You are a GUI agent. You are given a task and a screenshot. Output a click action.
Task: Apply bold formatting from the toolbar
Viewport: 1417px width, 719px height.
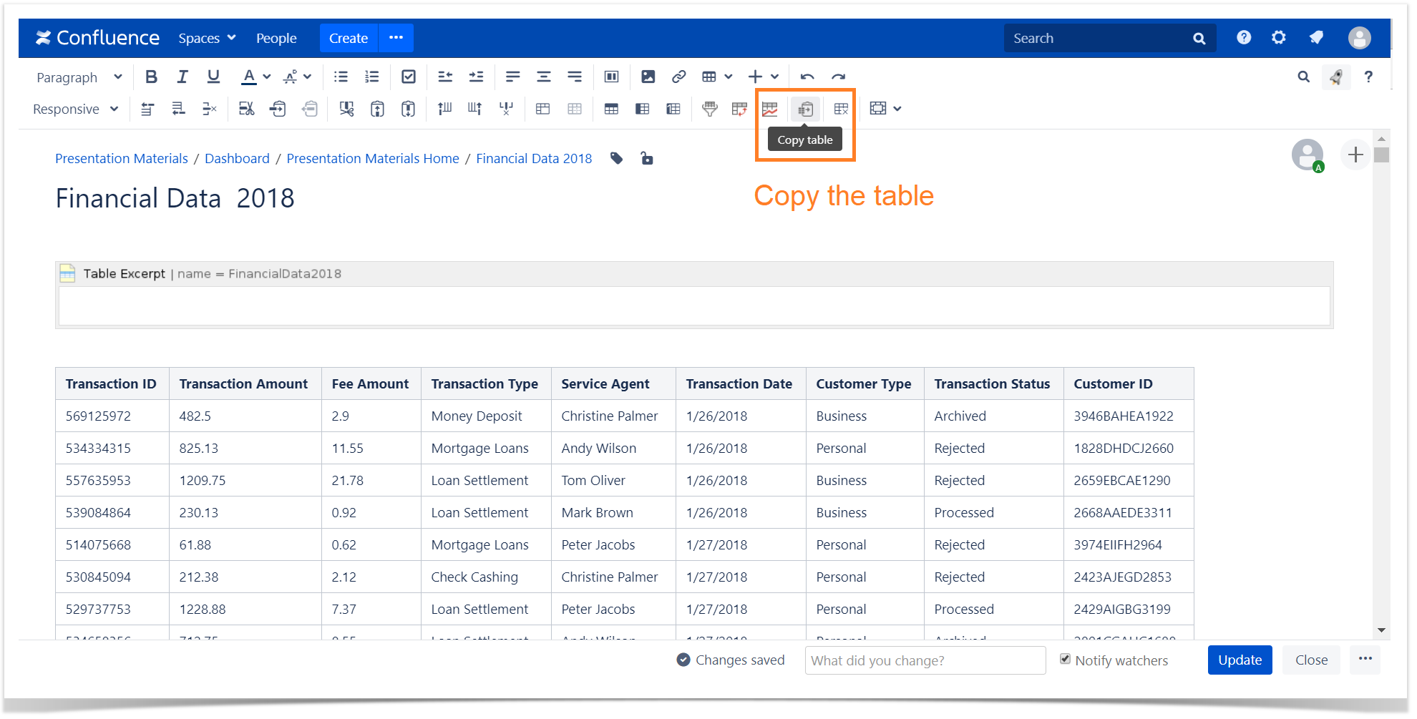pyautogui.click(x=151, y=77)
